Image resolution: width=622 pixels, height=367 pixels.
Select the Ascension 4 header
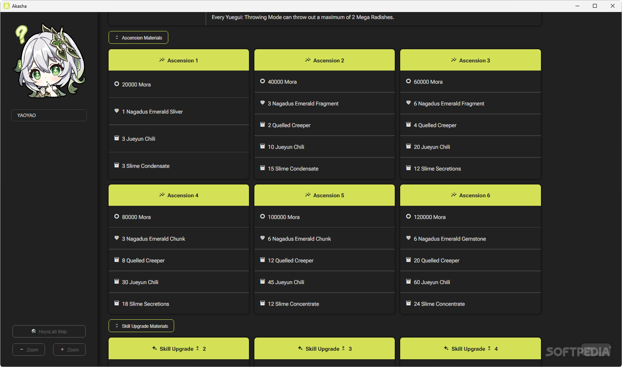point(179,195)
